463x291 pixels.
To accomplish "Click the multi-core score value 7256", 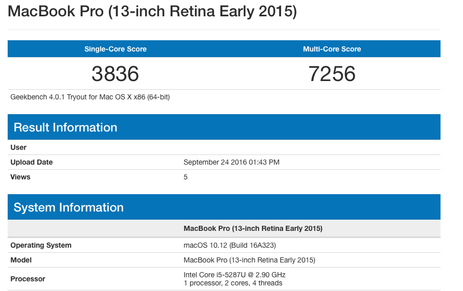I will click(x=332, y=73).
